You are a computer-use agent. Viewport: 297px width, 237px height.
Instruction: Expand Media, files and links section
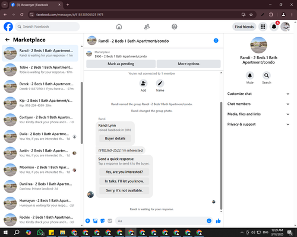click(258, 114)
